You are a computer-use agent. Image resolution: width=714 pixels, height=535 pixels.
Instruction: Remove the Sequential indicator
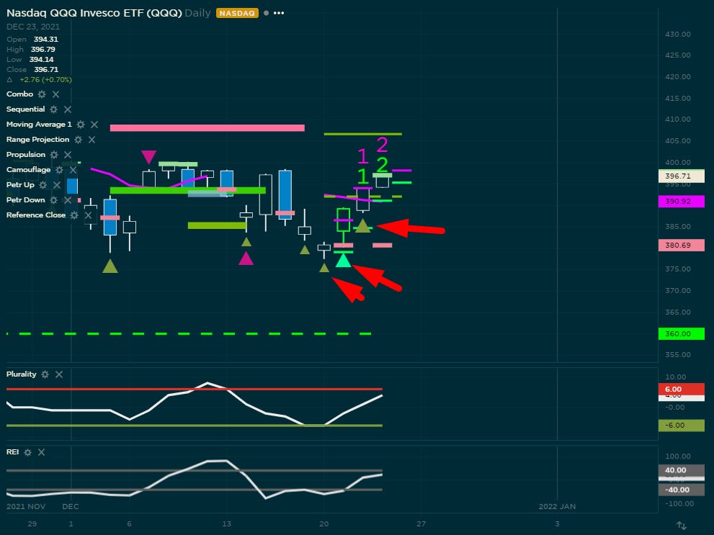[68, 109]
